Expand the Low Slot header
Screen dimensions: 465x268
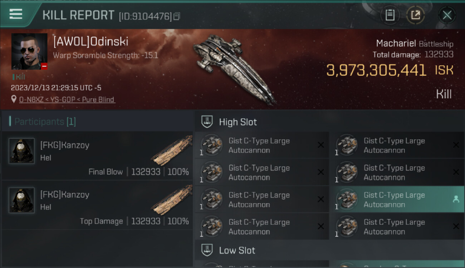click(x=329, y=250)
